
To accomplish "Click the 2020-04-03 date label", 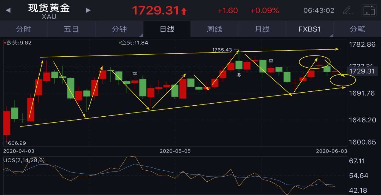I will pos(18,151).
